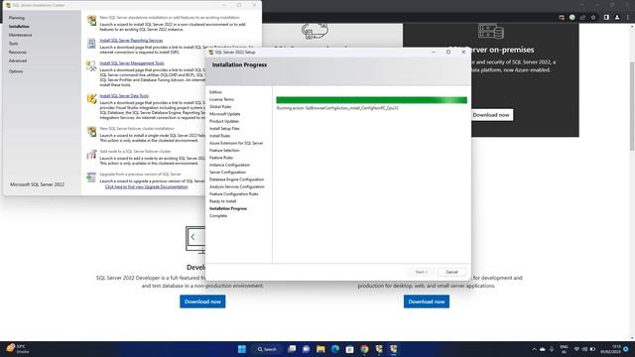Click Install SQL Server Management Tools link

132,63
